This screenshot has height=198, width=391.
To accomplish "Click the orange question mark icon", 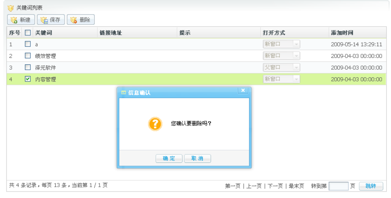I will coord(155,123).
